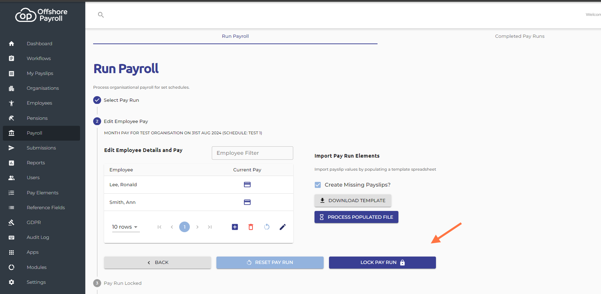Open Pay Elements page

(41, 193)
